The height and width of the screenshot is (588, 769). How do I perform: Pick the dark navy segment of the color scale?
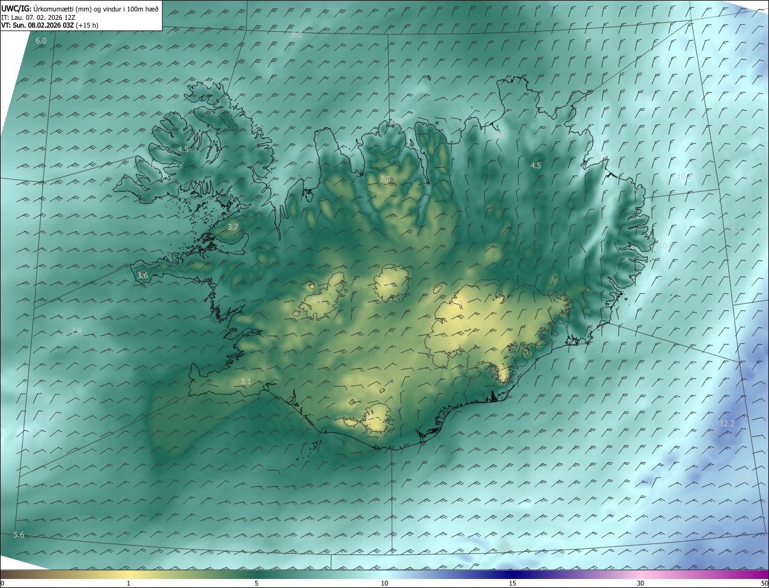click(x=512, y=574)
